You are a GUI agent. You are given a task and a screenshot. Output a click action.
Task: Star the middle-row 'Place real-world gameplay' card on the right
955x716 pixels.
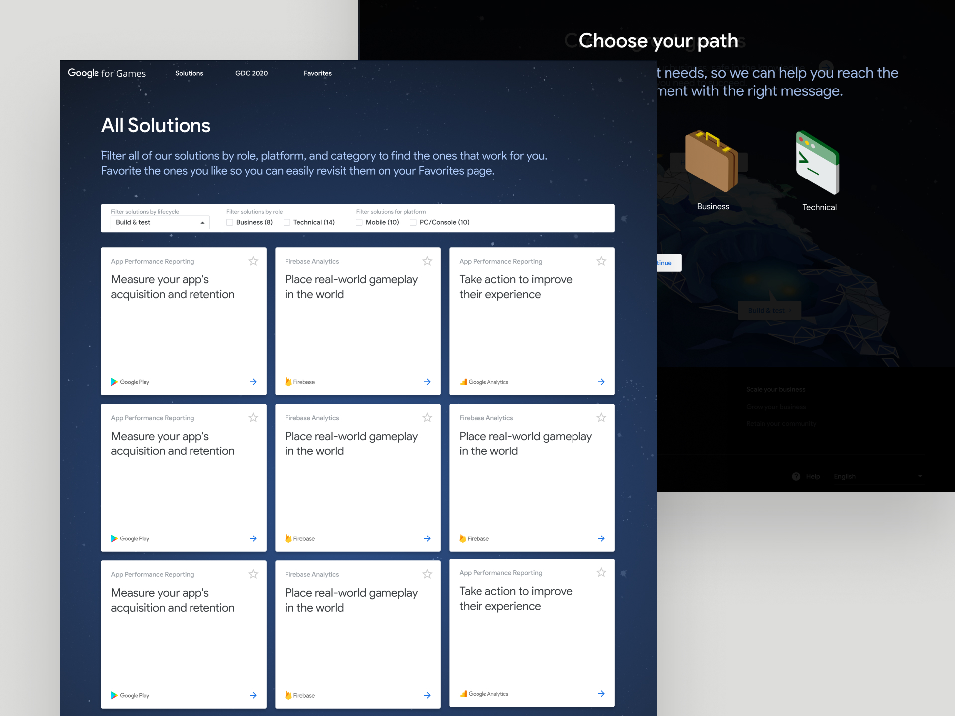tap(601, 418)
